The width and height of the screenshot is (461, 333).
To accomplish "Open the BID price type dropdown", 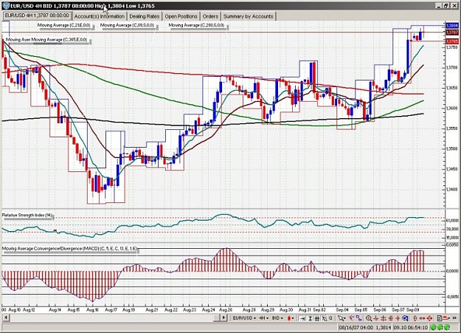I will 277,318.
